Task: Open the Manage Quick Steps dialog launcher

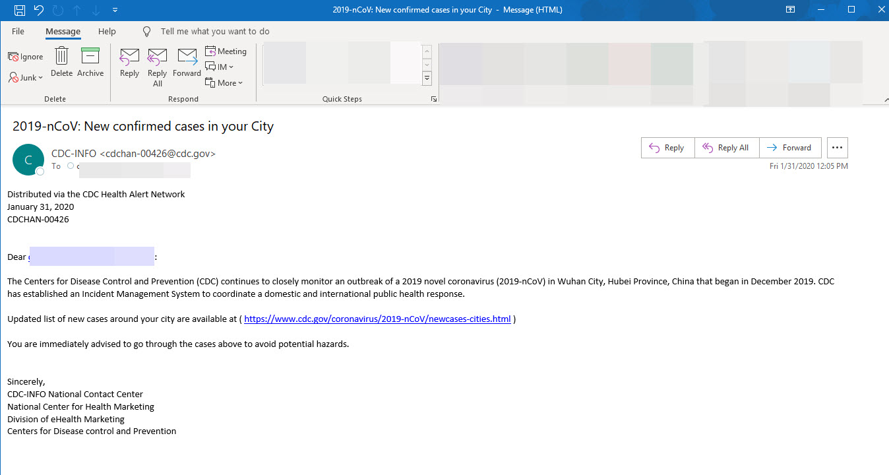Action: pyautogui.click(x=434, y=99)
